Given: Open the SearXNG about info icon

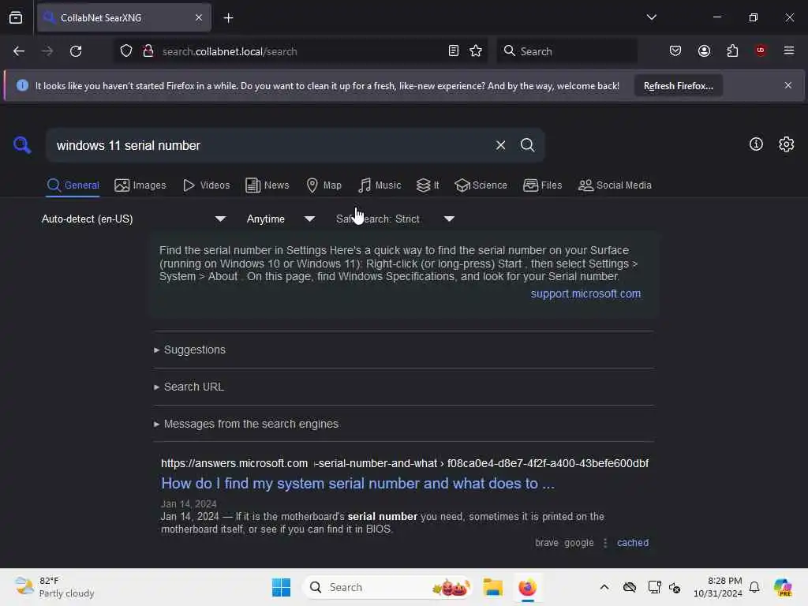Looking at the screenshot, I should click(x=756, y=144).
